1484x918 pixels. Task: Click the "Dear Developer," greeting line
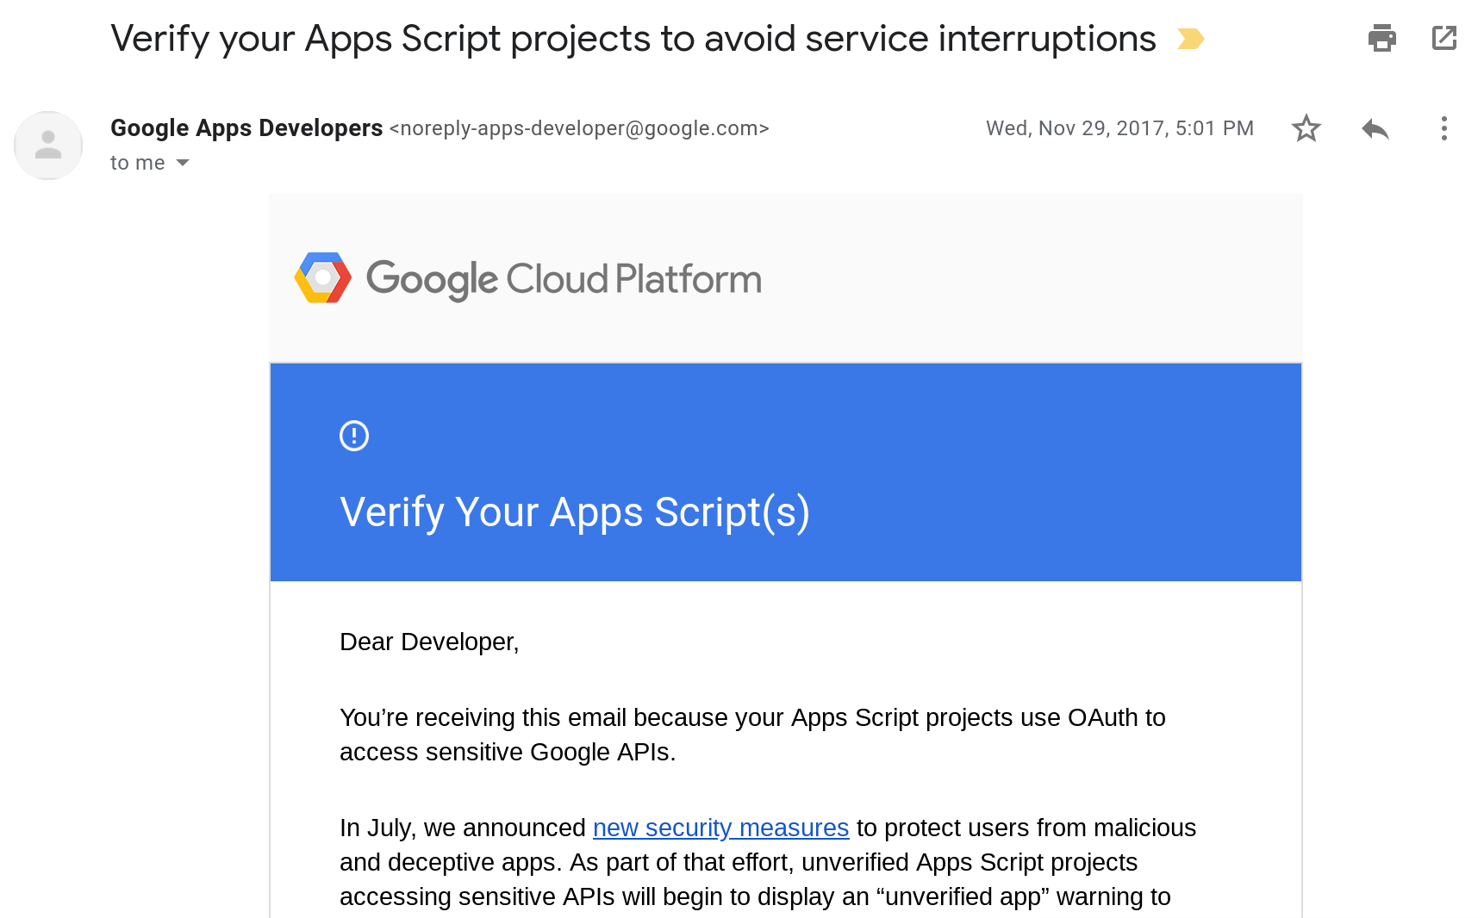(429, 642)
